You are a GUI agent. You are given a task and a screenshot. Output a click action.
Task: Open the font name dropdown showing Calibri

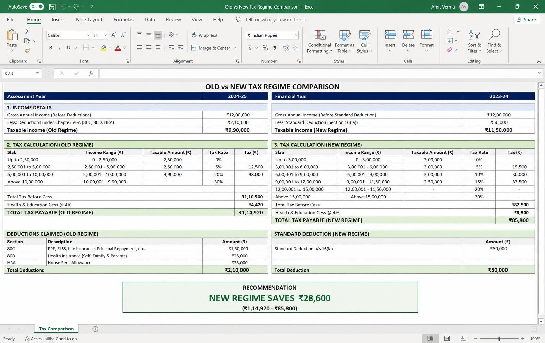pos(88,35)
